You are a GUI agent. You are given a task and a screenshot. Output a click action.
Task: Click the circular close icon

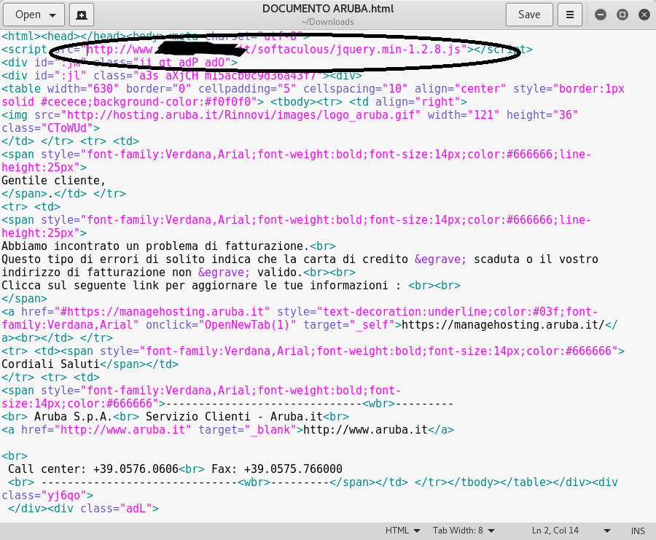pos(644,14)
